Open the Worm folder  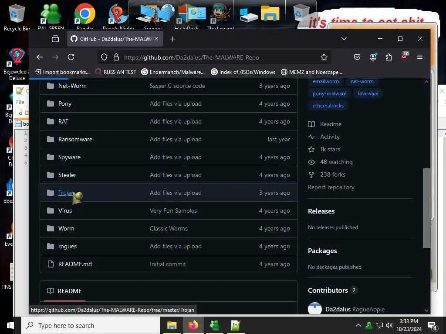click(x=66, y=229)
